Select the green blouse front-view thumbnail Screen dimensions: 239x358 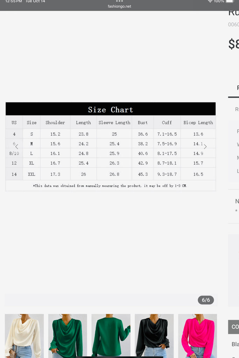click(68, 336)
